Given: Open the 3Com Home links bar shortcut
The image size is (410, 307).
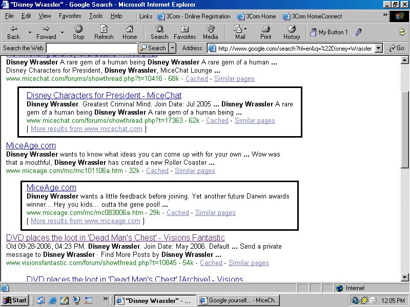Looking at the screenshot, I should (257, 16).
